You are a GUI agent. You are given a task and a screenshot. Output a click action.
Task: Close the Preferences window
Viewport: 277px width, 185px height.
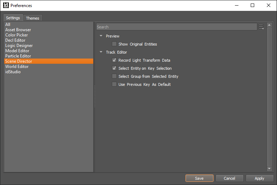[269, 5]
